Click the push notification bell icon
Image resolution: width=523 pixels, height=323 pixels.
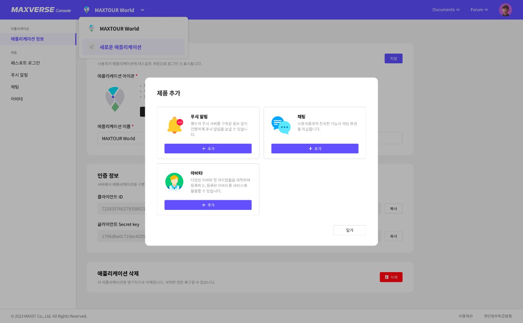[x=175, y=125]
